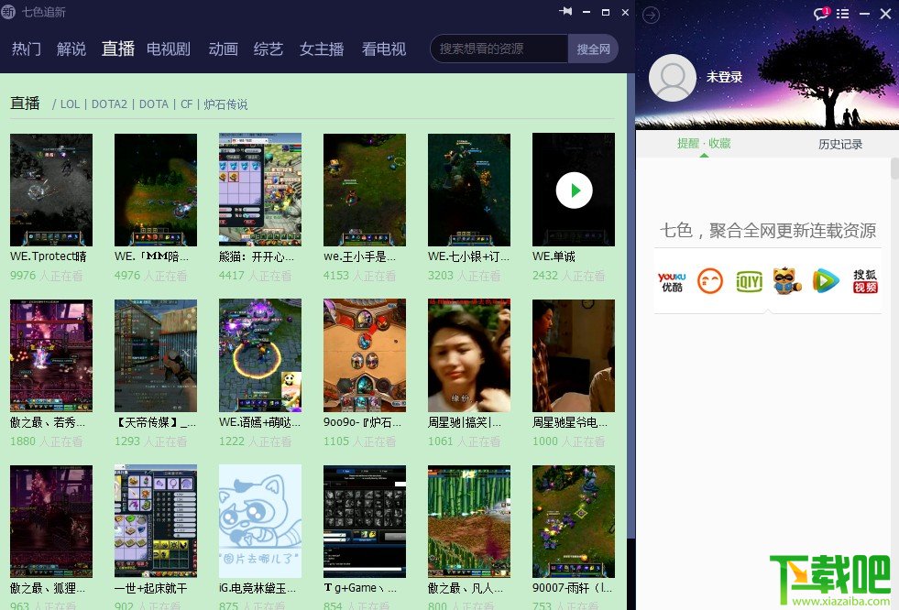Screen dimensions: 899x610
Task: Click the orange smiley face source icon
Action: (710, 282)
